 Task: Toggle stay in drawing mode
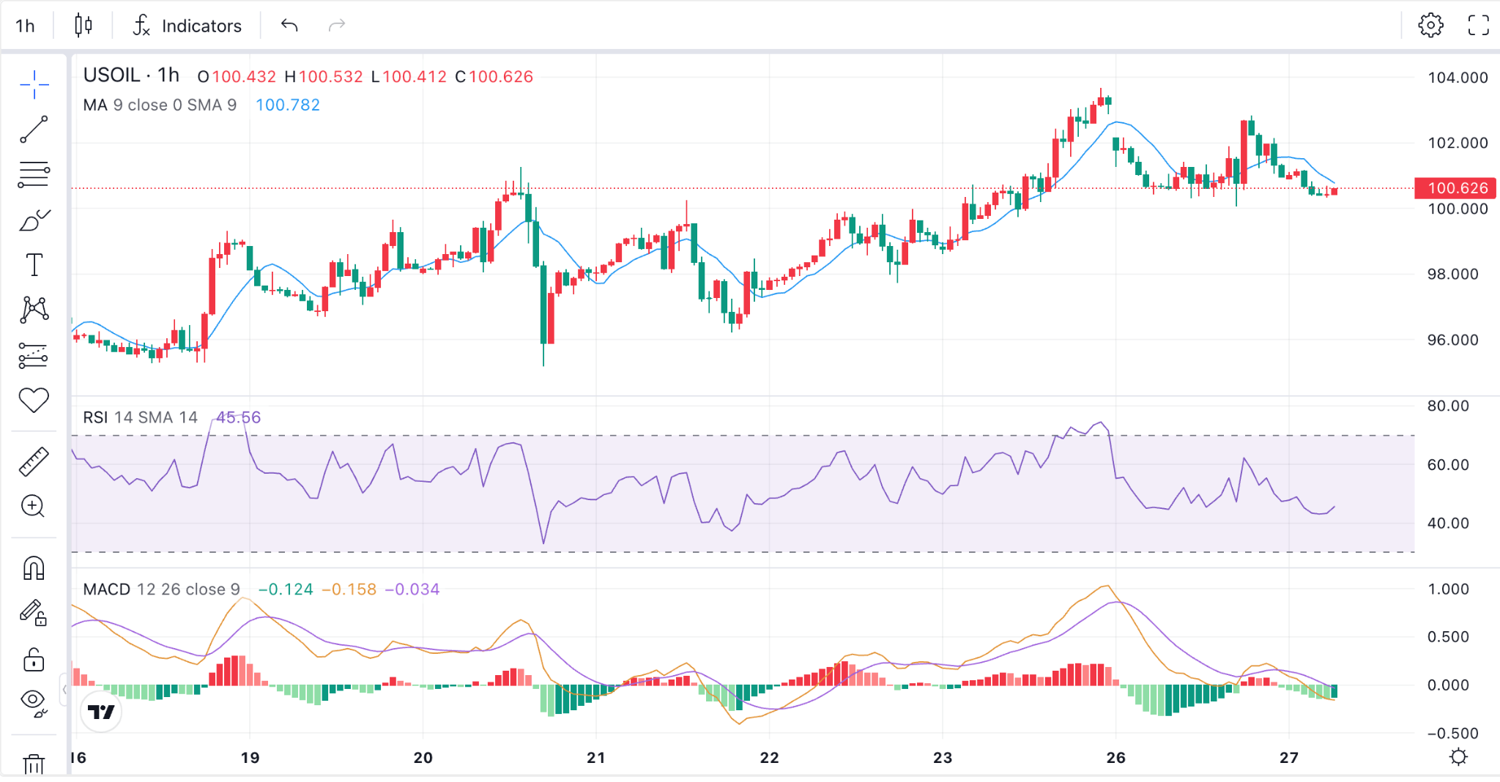tap(34, 613)
